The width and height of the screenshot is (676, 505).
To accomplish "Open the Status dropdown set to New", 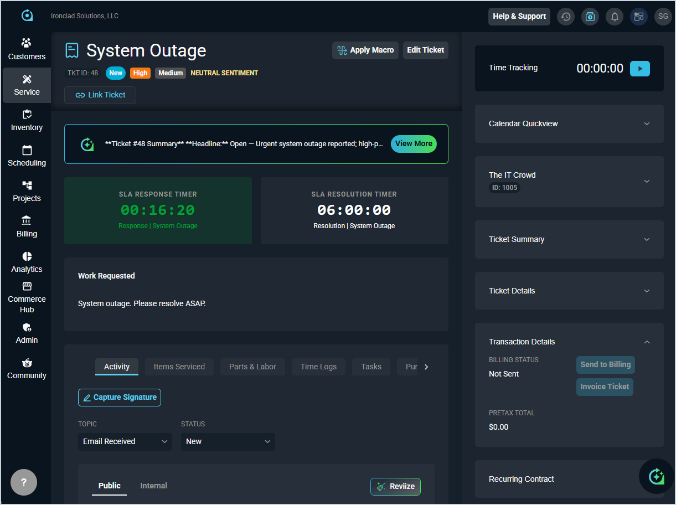I will [228, 441].
